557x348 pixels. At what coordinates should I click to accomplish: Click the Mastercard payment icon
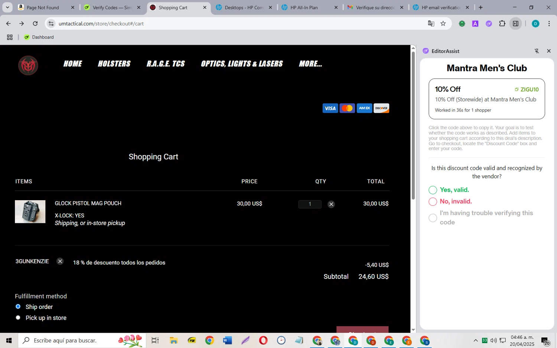click(x=347, y=108)
